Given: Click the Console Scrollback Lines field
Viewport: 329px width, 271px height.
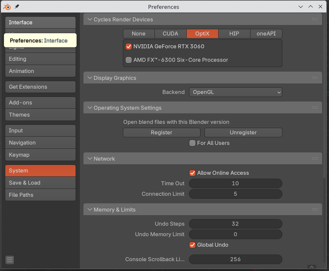Looking at the screenshot, I should [236, 259].
